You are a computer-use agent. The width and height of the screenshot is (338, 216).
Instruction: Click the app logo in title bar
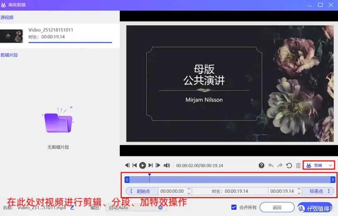(x=3, y=5)
